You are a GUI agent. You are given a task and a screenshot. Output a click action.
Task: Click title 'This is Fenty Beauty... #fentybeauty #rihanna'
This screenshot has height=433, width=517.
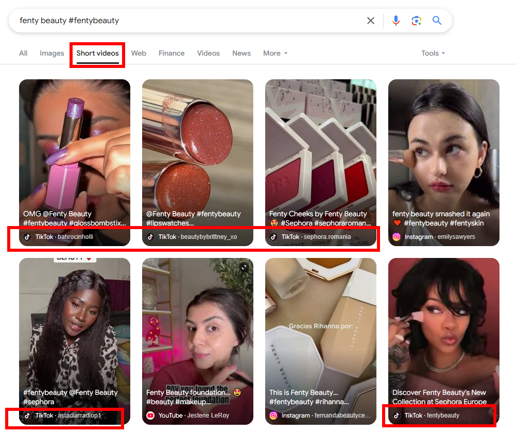(309, 397)
